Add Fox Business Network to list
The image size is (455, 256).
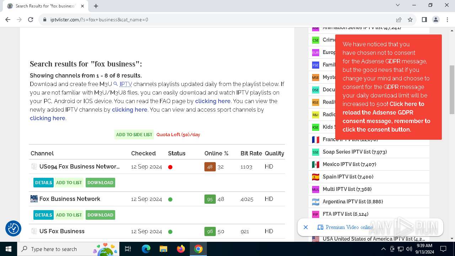[x=69, y=215]
